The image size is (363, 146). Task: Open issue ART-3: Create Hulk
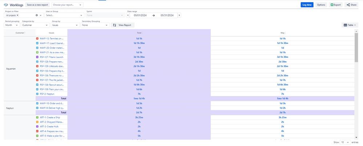coord(49,126)
